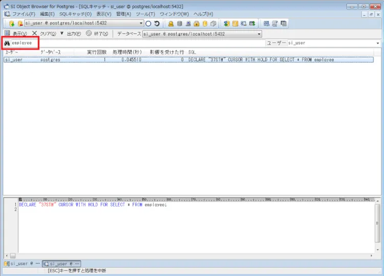
Task: Open the データベース combo box
Action: [x=202, y=34]
